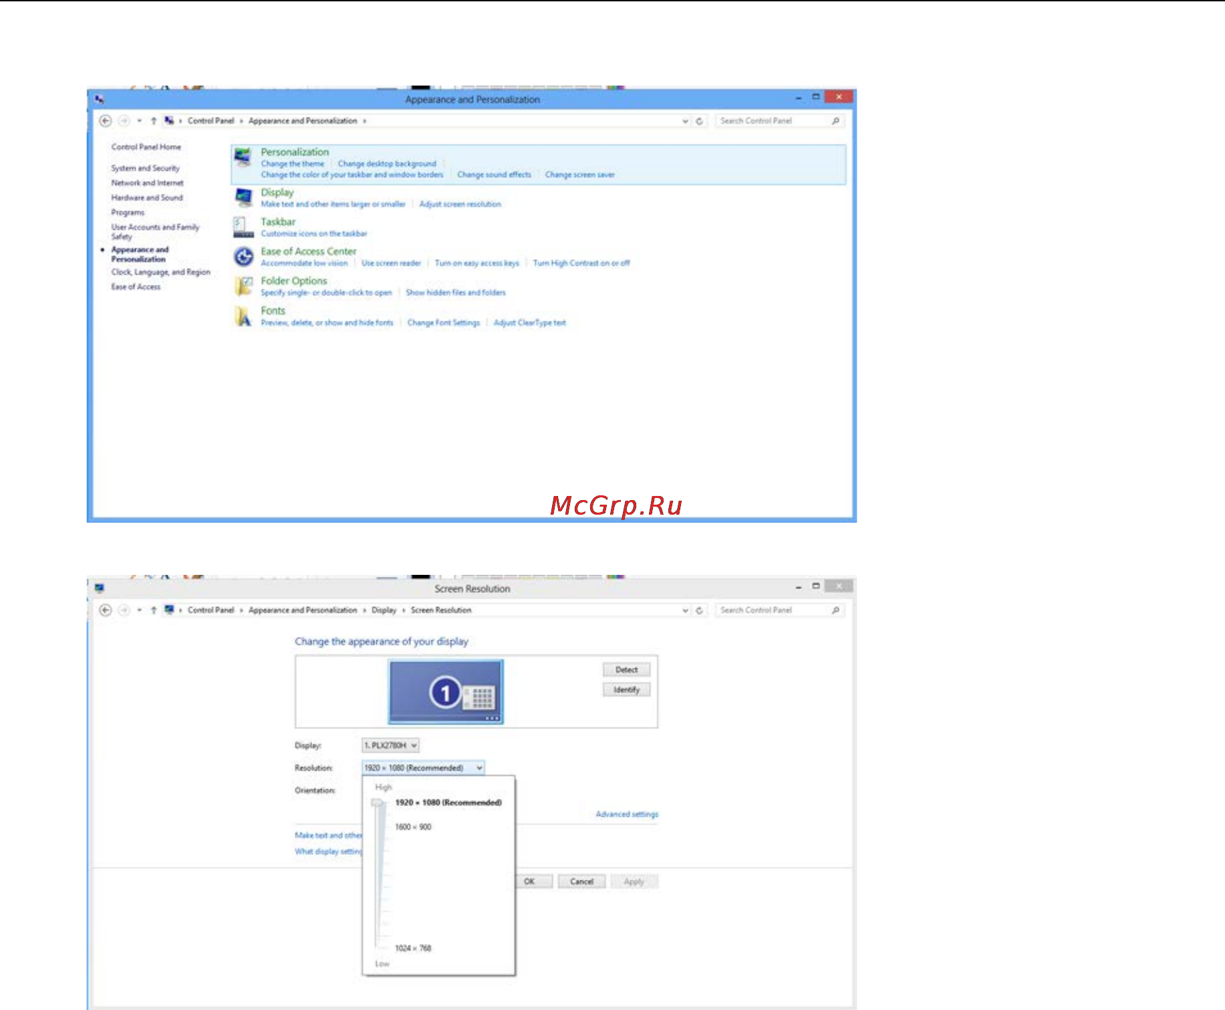
Task: Collapse the Resolution dropdown showing 1920 × 1080
Action: 423,768
